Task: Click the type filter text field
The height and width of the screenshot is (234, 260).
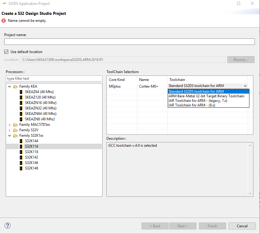Action: point(54,79)
